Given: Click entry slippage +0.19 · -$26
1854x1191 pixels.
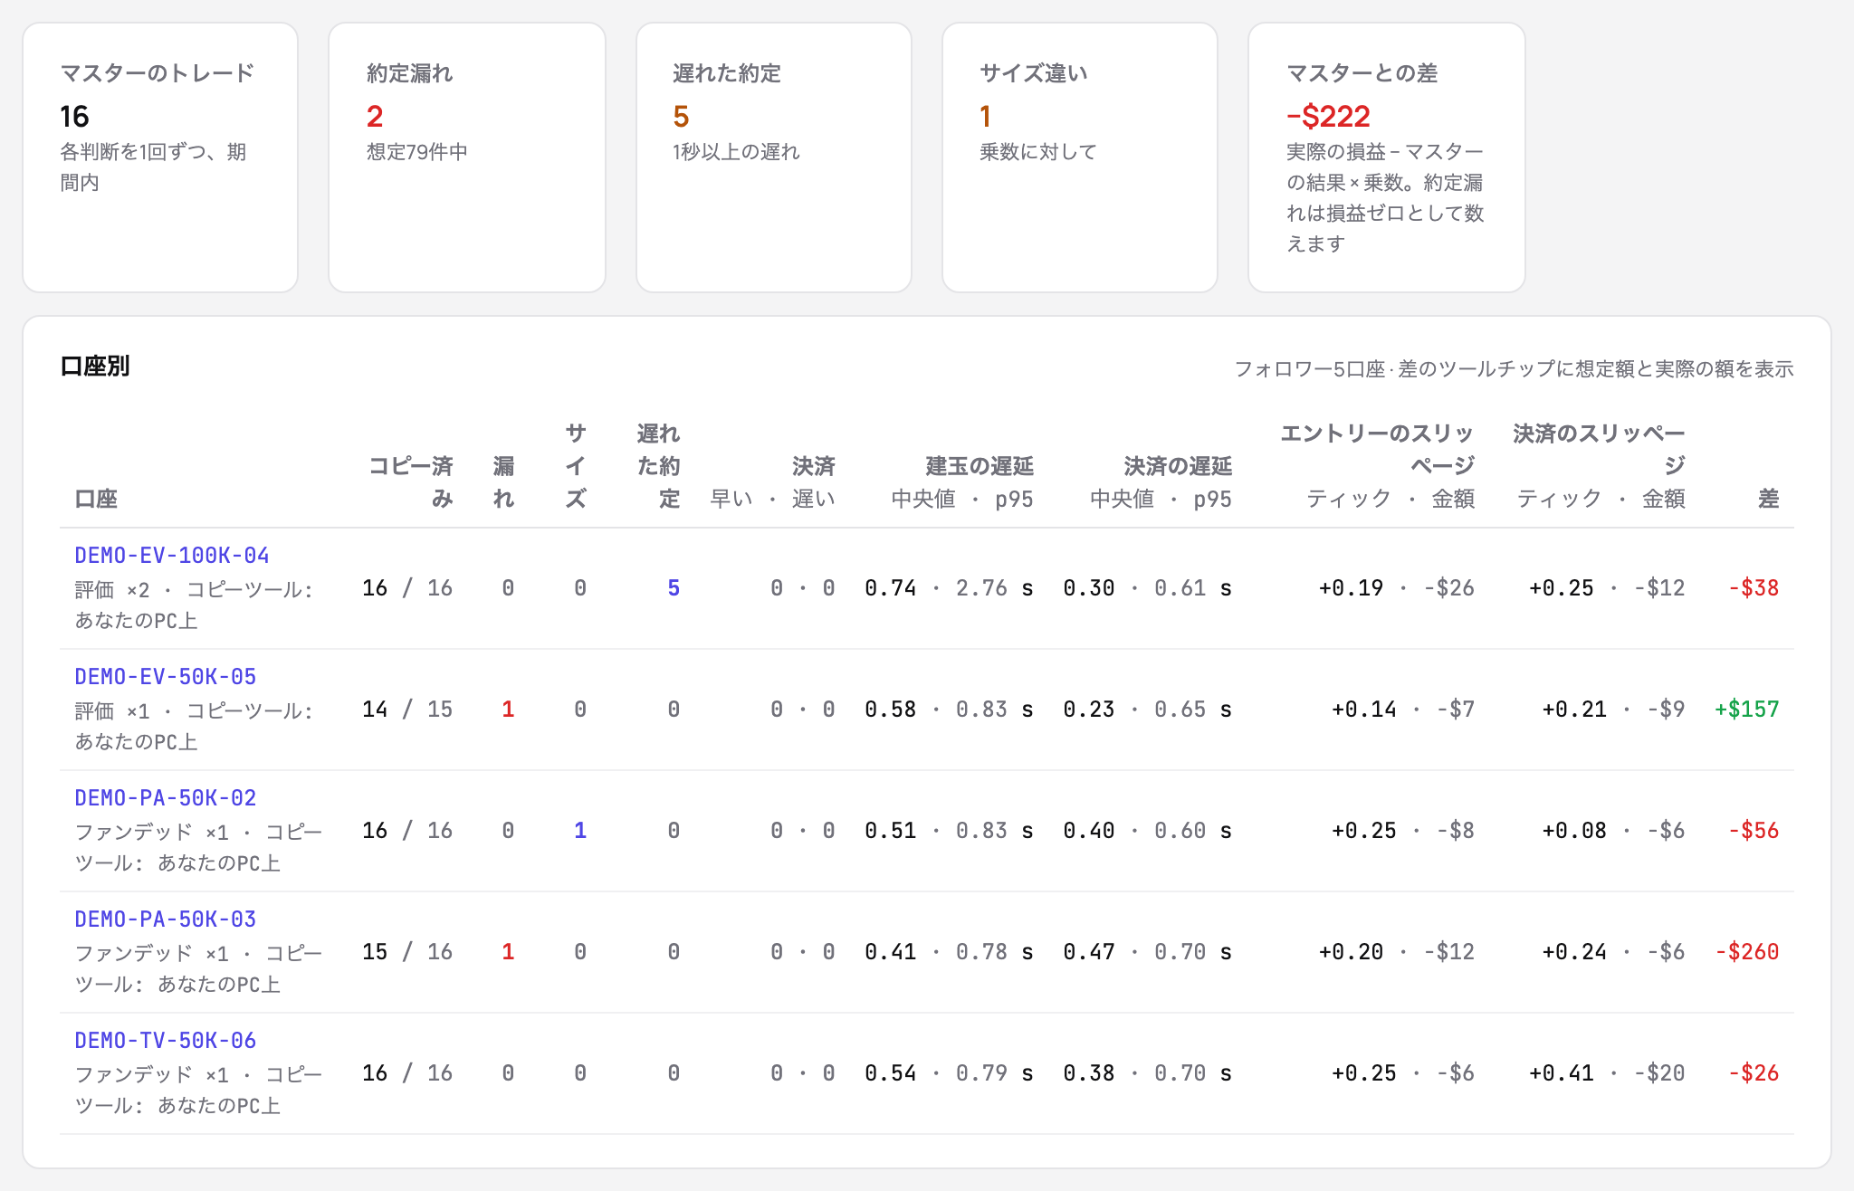Looking at the screenshot, I should (1397, 588).
